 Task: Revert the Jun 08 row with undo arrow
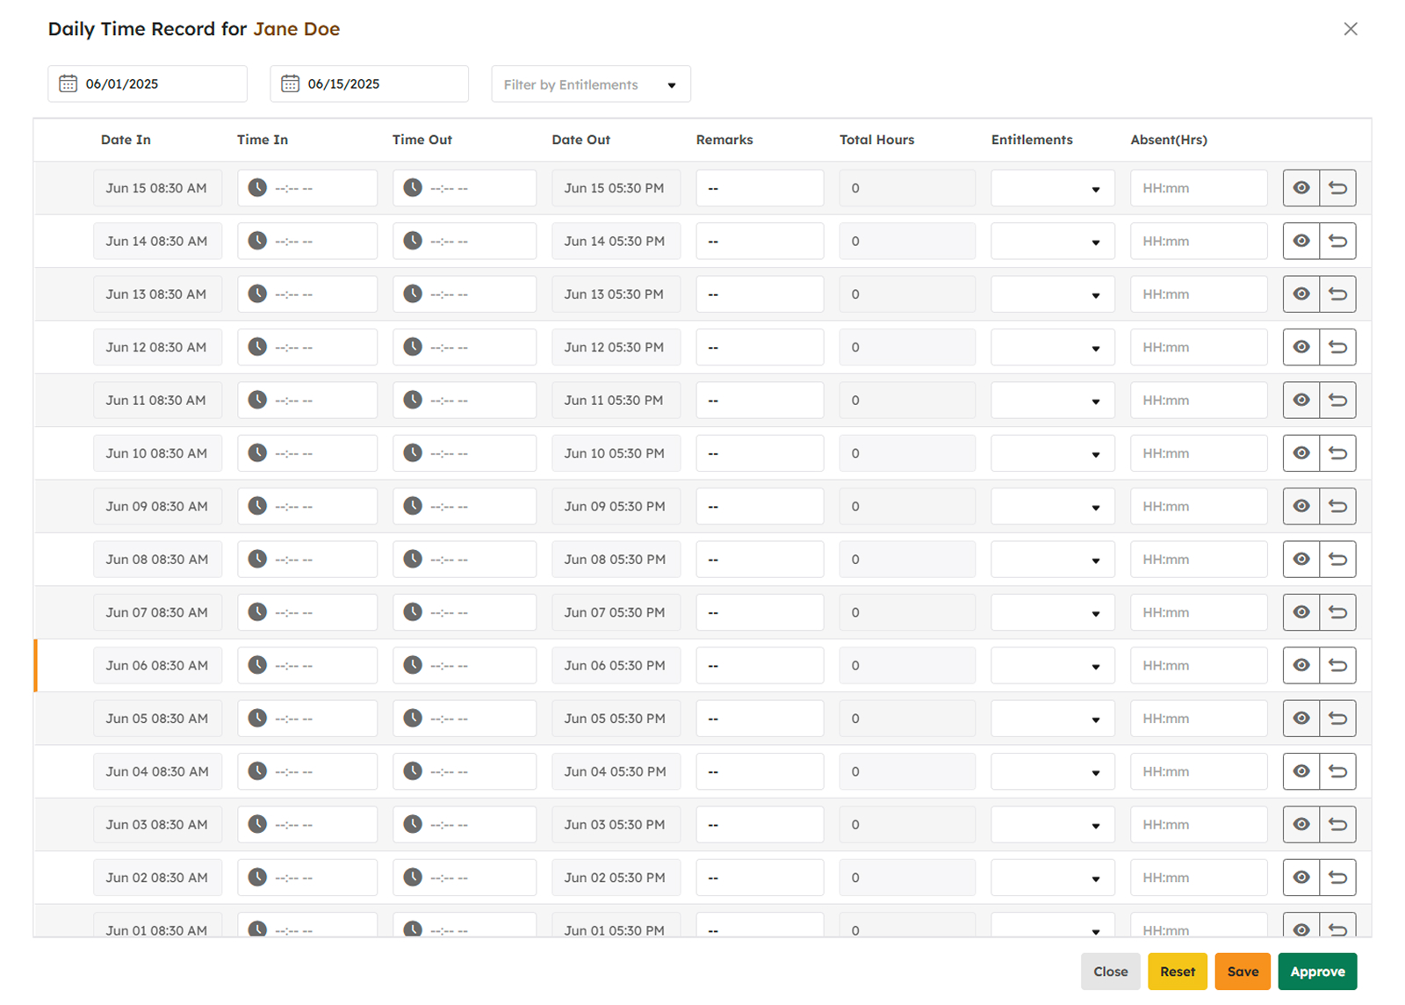click(x=1337, y=560)
